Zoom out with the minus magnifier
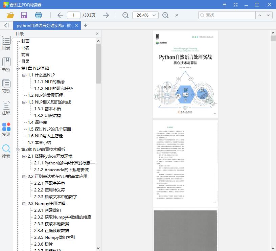The height and width of the screenshot is (251, 276). pyautogui.click(x=125, y=15)
